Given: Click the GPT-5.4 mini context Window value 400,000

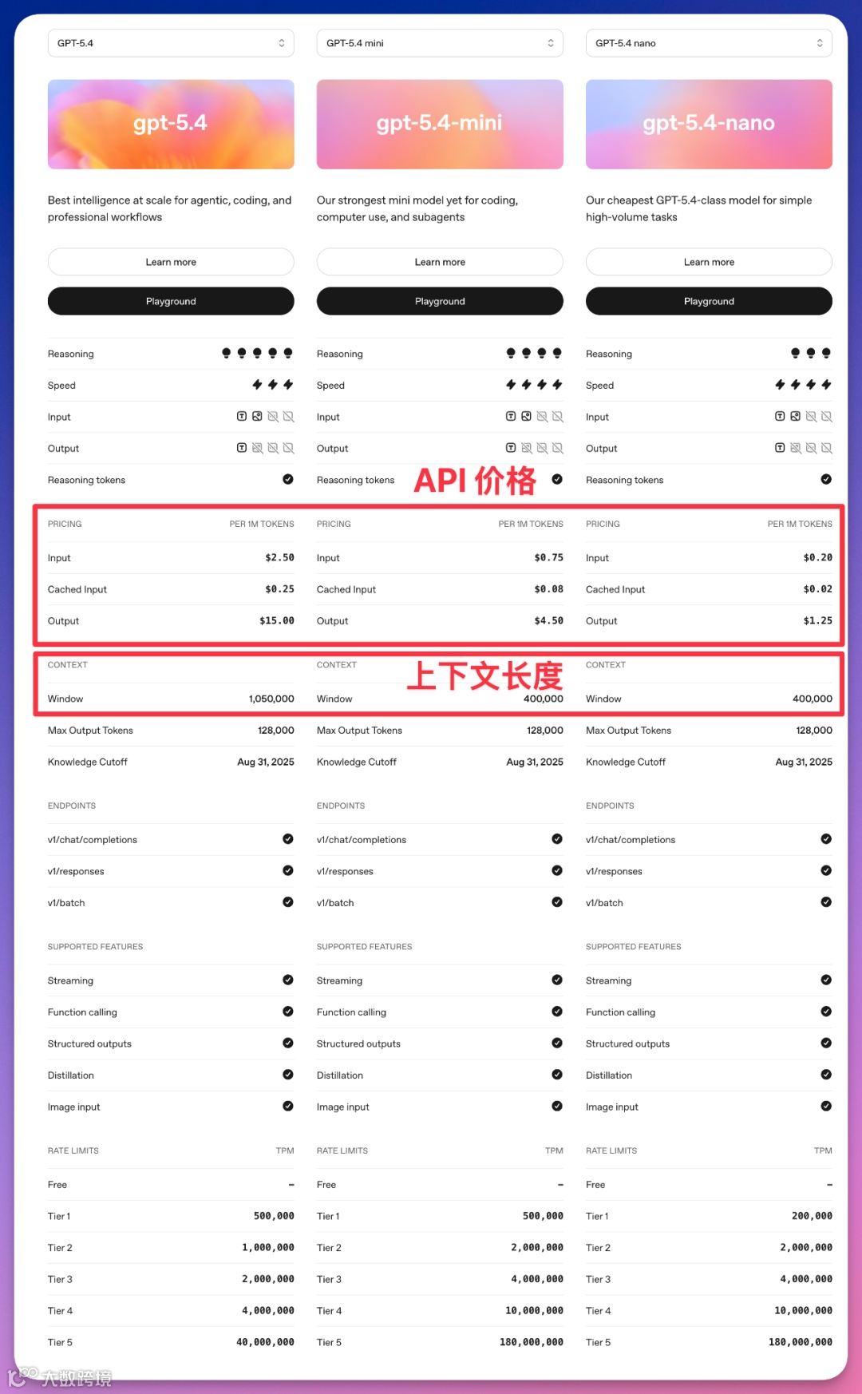Looking at the screenshot, I should (544, 699).
